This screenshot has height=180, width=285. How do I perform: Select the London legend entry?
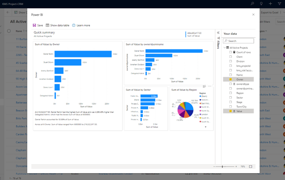pos(204,114)
